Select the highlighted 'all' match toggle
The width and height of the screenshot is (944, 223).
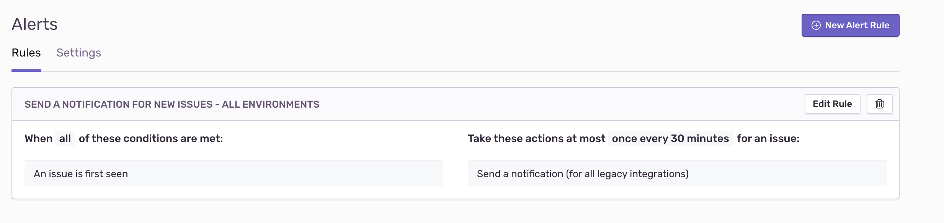coord(65,138)
